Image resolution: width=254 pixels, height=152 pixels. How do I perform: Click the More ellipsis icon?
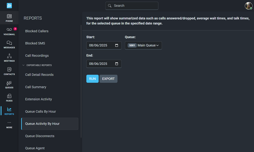coord(9,123)
